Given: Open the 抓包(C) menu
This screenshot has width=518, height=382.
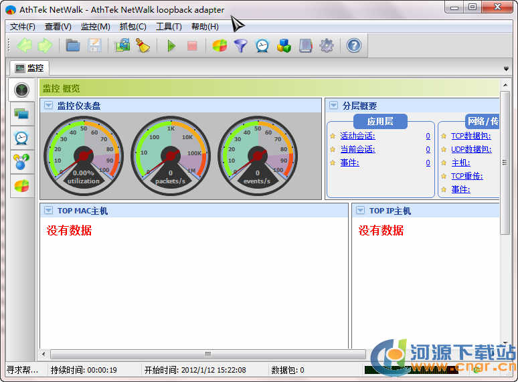Looking at the screenshot, I should pyautogui.click(x=133, y=27).
